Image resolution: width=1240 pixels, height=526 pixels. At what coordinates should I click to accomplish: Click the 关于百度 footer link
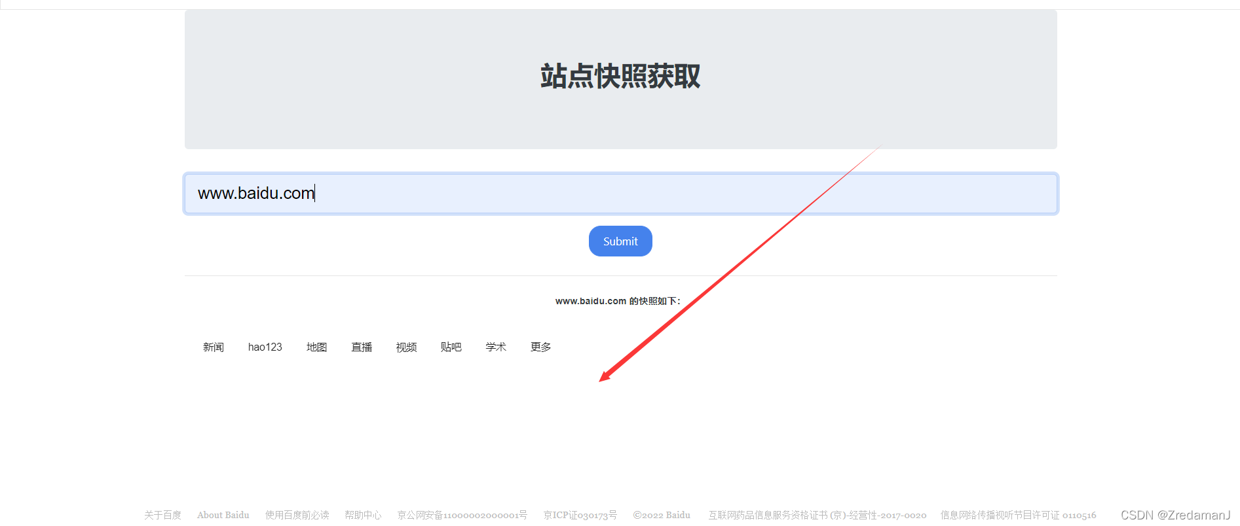[x=162, y=516]
